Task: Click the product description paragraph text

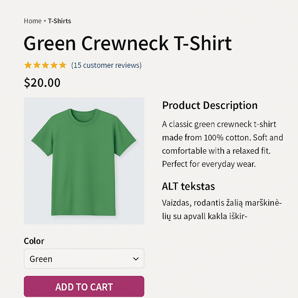Action: (x=223, y=144)
